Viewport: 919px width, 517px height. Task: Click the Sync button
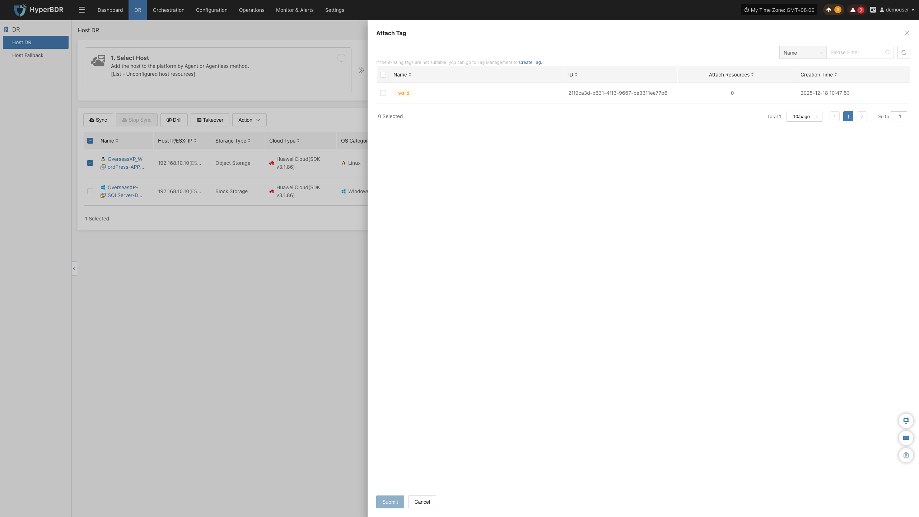[98, 120]
